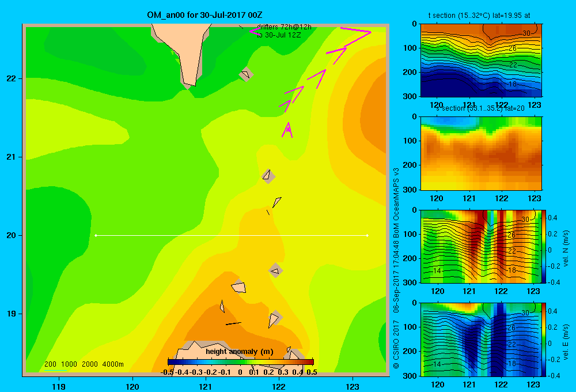Click the plot title 'OM_an00 for 30-Jul-2017 00Z'

click(204, 15)
